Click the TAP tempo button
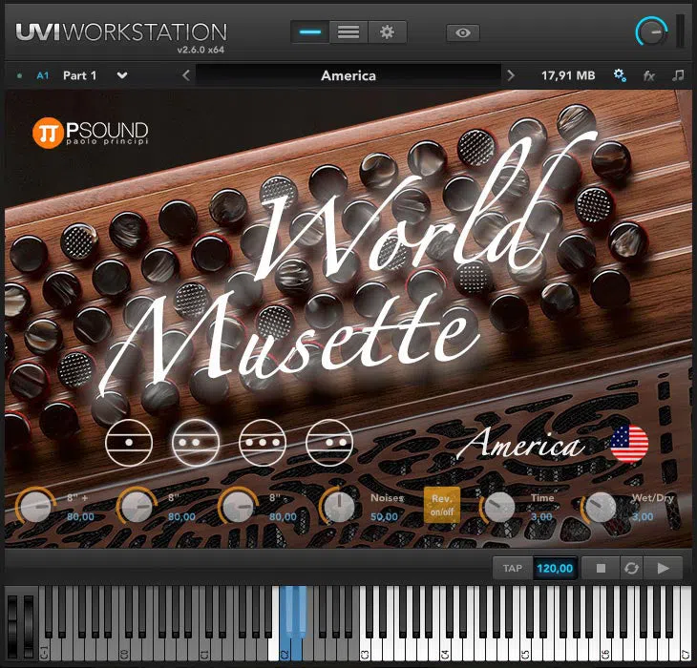This screenshot has width=697, height=668. pos(513,568)
